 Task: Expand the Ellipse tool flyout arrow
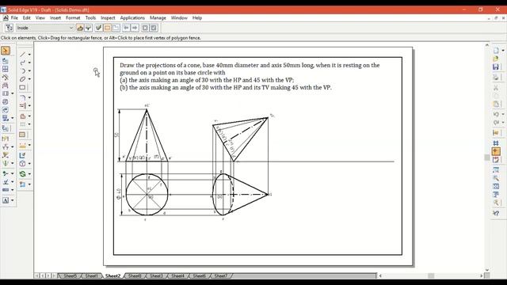click(29, 79)
